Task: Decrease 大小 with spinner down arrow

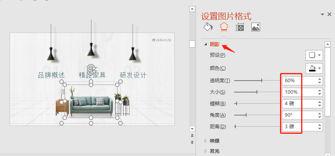Action: pos(319,94)
